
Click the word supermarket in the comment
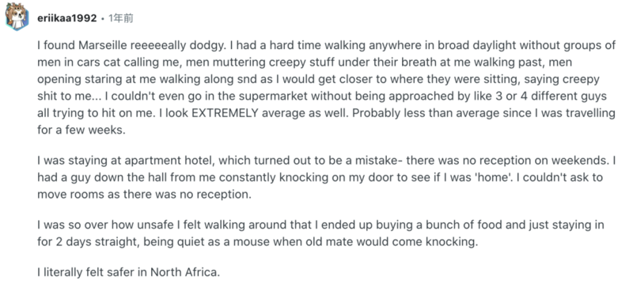point(273,97)
